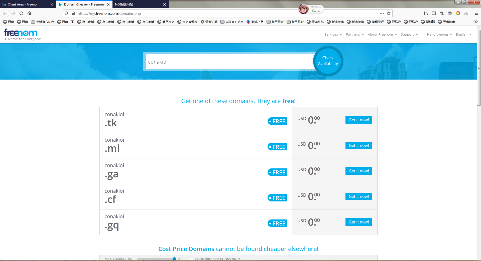
Task: Select the .ml domain name text
Action: (x=112, y=148)
